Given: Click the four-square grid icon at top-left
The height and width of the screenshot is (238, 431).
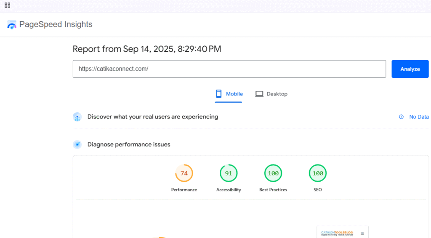Looking at the screenshot, I should point(7,5).
